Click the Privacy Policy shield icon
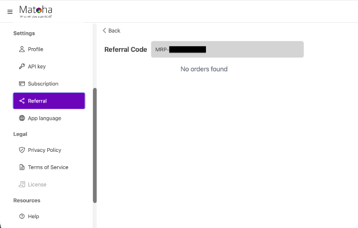 (x=22, y=150)
